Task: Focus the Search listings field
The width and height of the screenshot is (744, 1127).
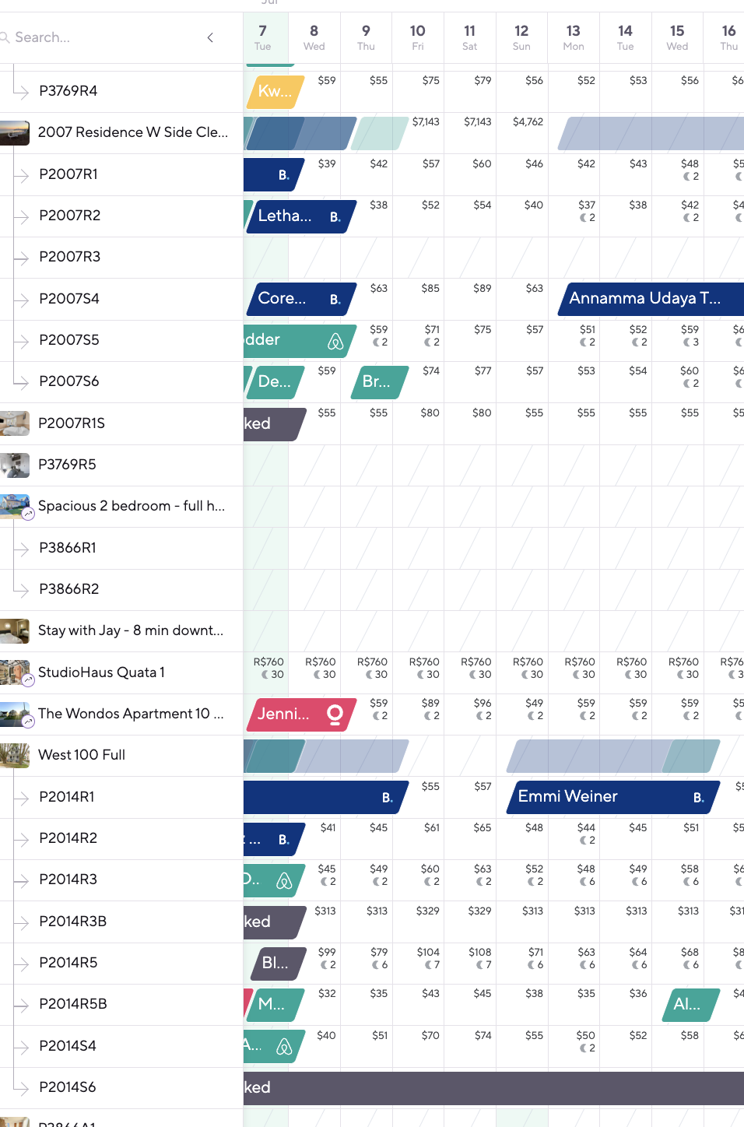Action: click(x=101, y=37)
